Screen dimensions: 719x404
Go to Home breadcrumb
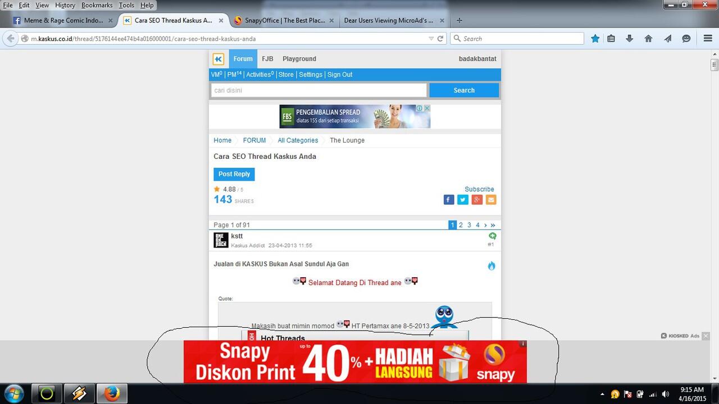222,140
